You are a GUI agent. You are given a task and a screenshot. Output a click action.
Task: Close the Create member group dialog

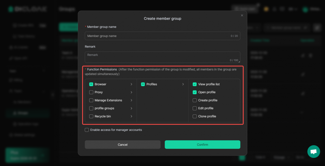[x=242, y=15]
